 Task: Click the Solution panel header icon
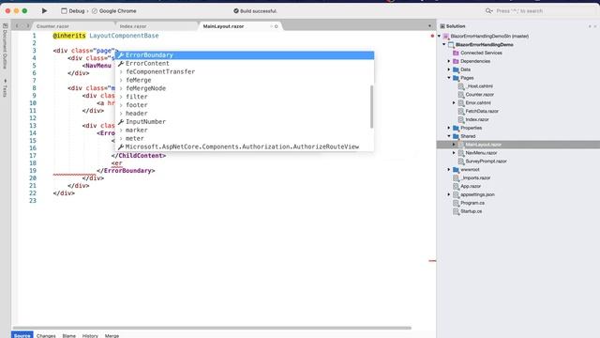[442, 26]
